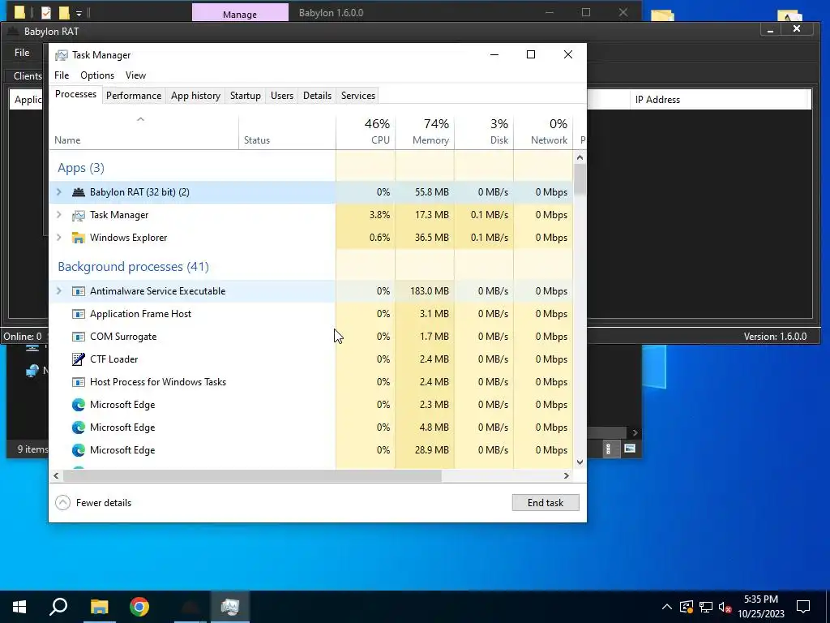Switch to the Services tab

pos(357,96)
